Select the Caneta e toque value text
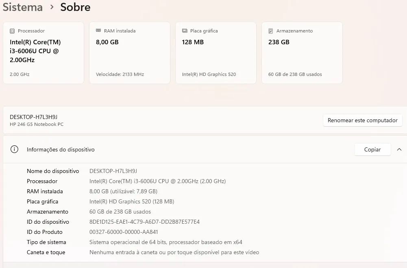This screenshot has width=407, height=268. coord(174,253)
